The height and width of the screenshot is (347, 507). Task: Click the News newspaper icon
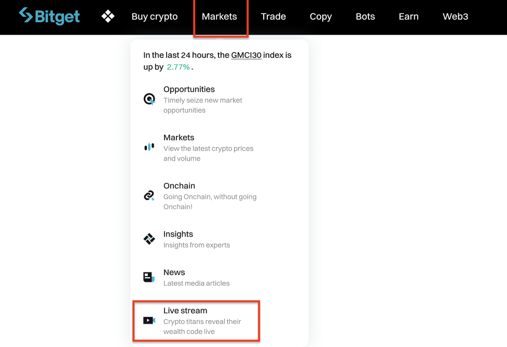(x=149, y=277)
